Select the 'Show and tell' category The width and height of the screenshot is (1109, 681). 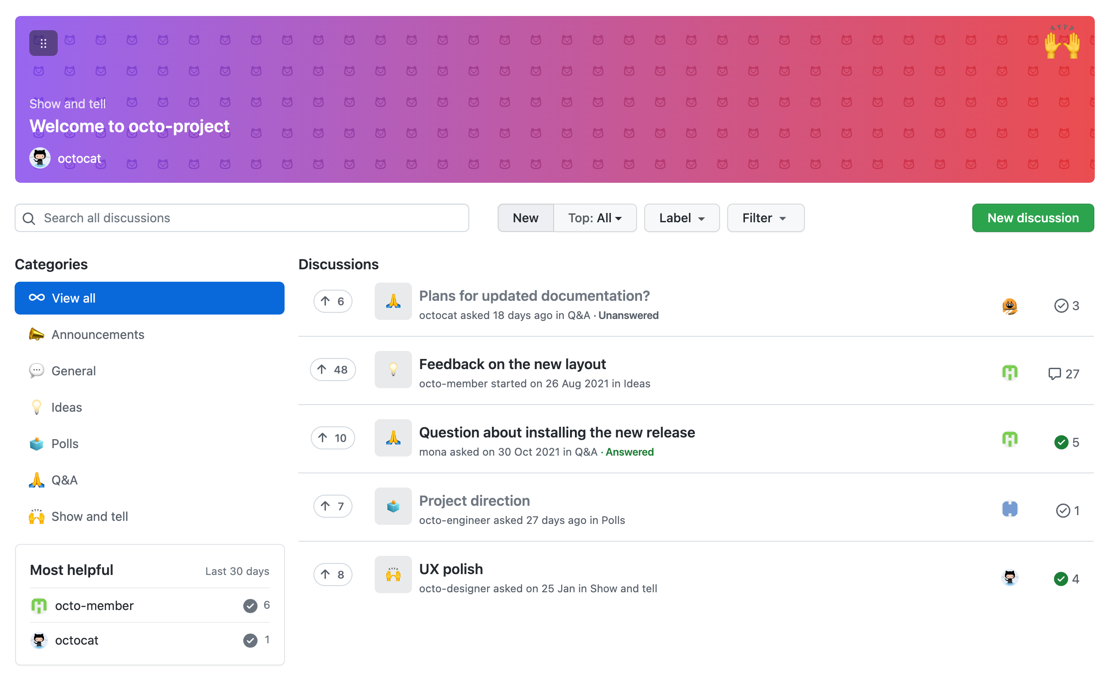(x=90, y=516)
